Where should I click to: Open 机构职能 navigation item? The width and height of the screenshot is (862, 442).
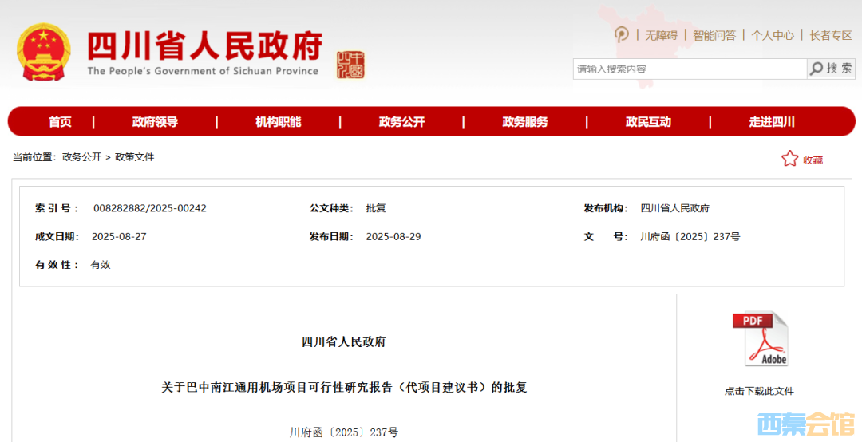point(279,122)
